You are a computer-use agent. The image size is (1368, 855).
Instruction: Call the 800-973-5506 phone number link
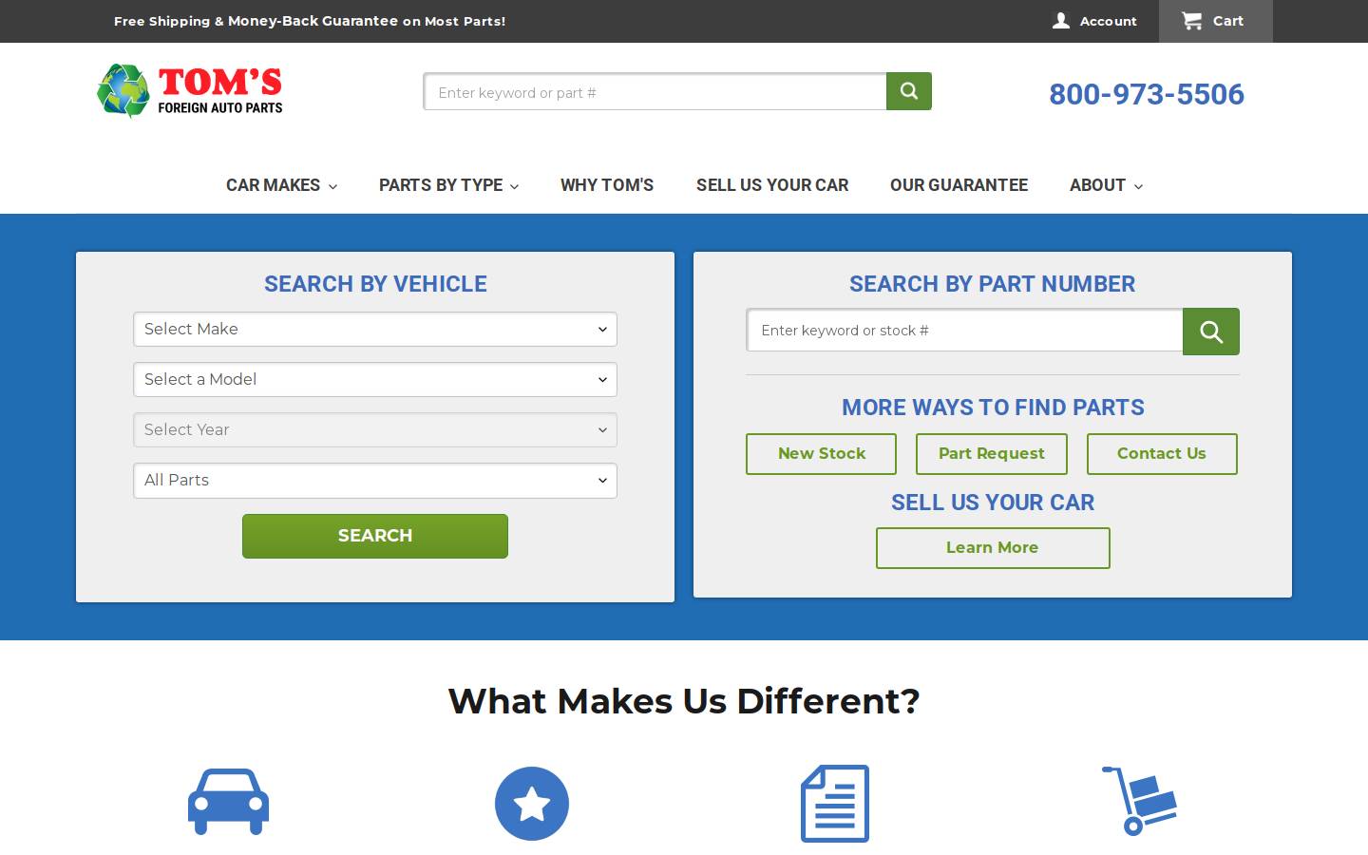[1147, 94]
